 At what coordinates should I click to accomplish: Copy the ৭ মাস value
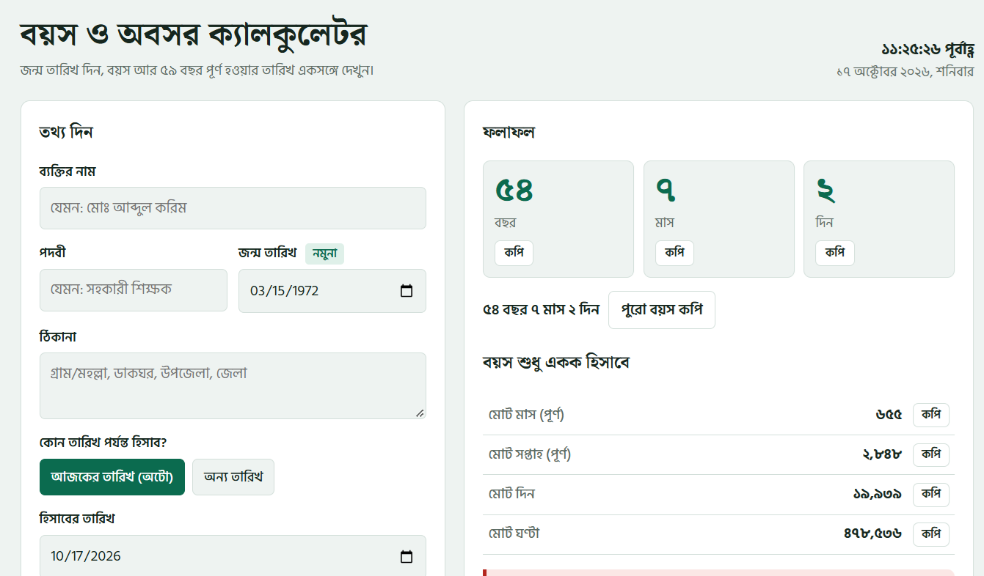674,253
